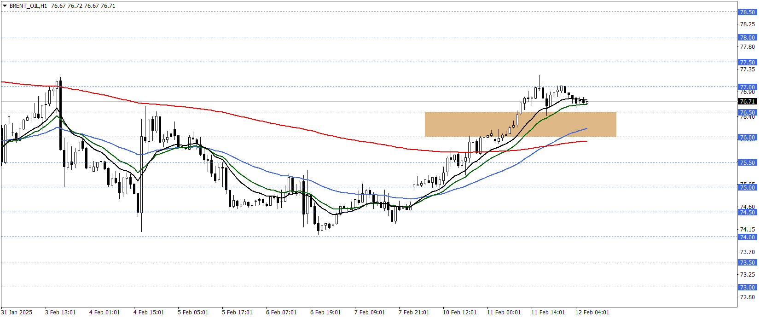Click the 11 Feb 14:01 time label
The image size is (760, 318).
(548, 312)
